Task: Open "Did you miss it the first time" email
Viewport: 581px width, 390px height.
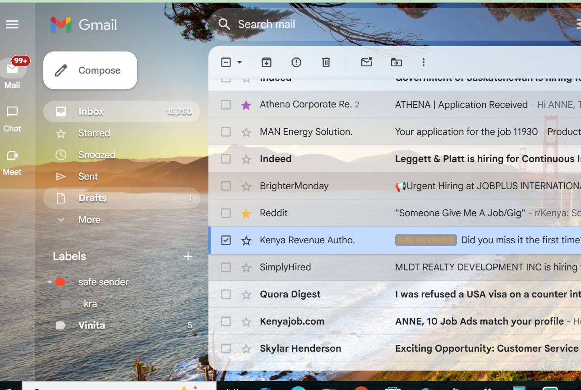Action: (x=521, y=240)
